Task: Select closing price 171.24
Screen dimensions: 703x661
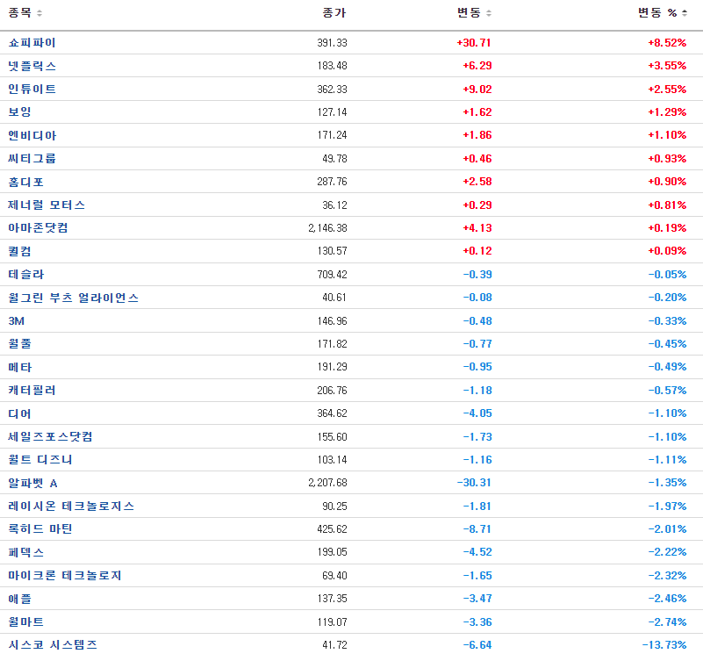Action: point(332,135)
